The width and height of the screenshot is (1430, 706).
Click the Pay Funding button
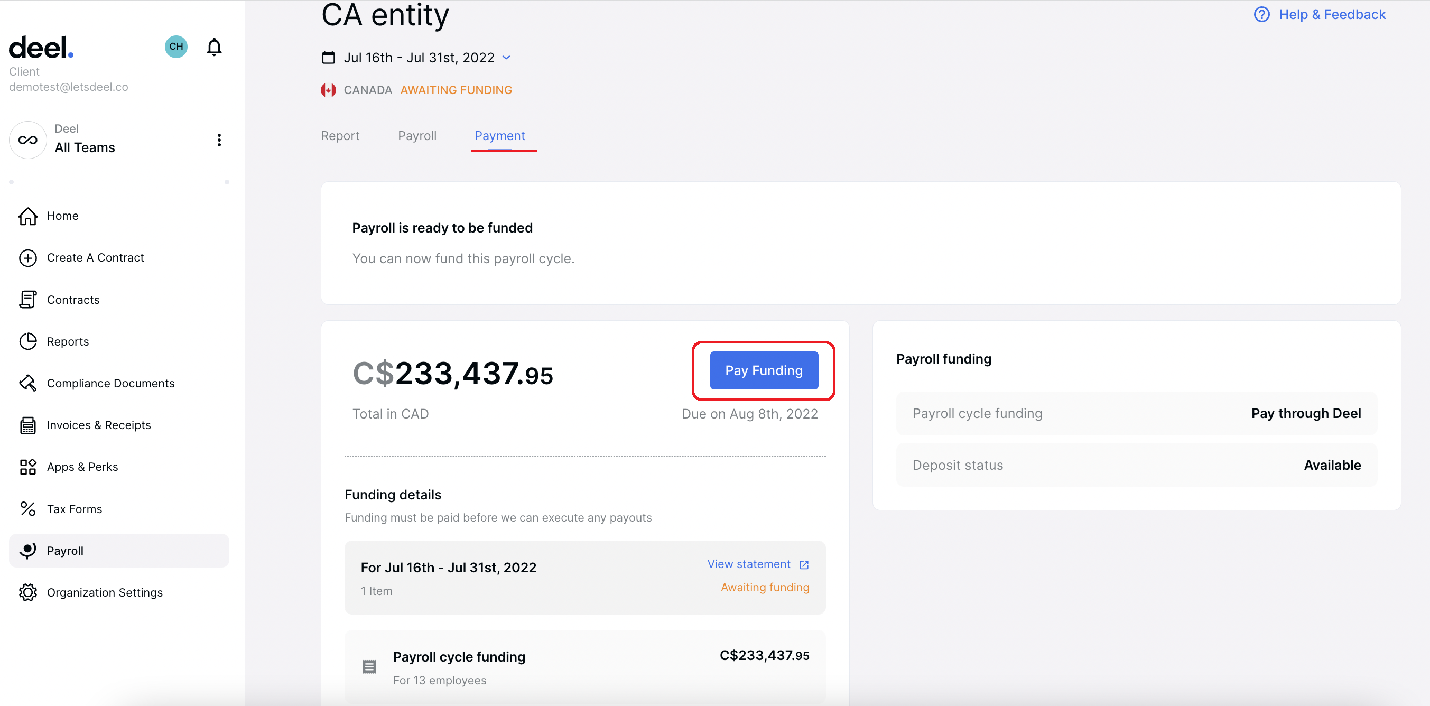pyautogui.click(x=763, y=370)
